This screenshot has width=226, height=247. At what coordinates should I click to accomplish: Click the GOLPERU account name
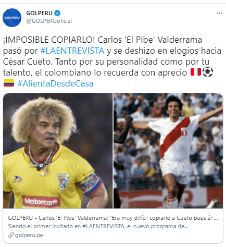39,13
